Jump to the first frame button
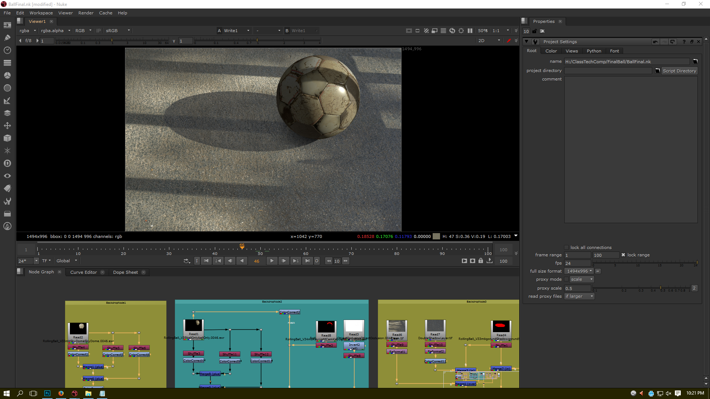The width and height of the screenshot is (710, 399). click(x=206, y=261)
